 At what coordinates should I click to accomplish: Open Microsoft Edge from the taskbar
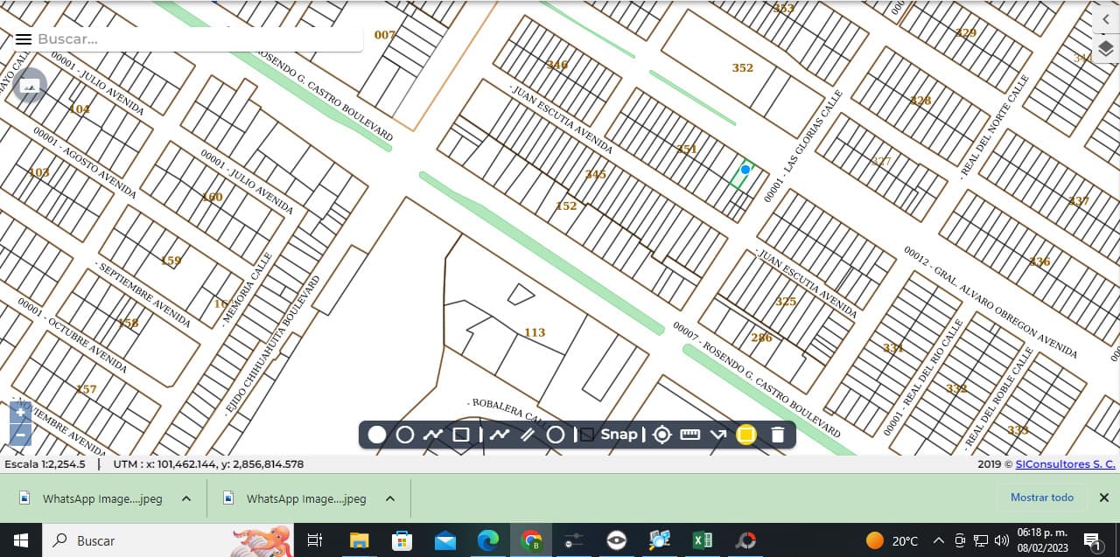tap(487, 540)
